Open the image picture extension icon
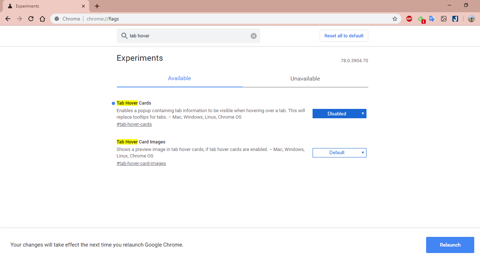This screenshot has height=257, width=480. [444, 19]
